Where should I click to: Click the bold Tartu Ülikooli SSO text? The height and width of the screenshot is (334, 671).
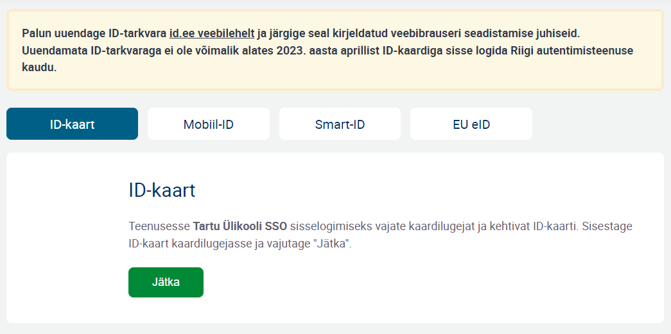pos(240,226)
